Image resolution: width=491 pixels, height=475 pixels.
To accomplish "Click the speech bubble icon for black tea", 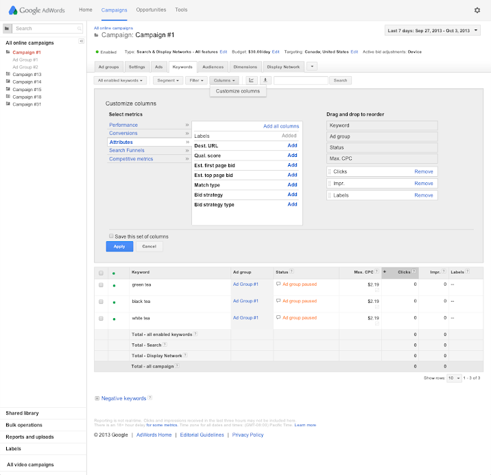I will coord(278,301).
